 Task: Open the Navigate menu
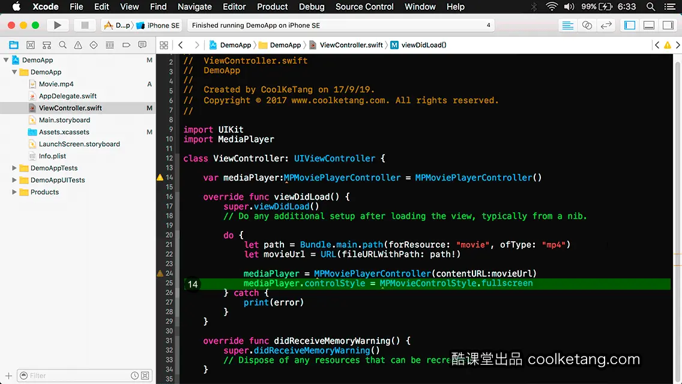pos(195,7)
